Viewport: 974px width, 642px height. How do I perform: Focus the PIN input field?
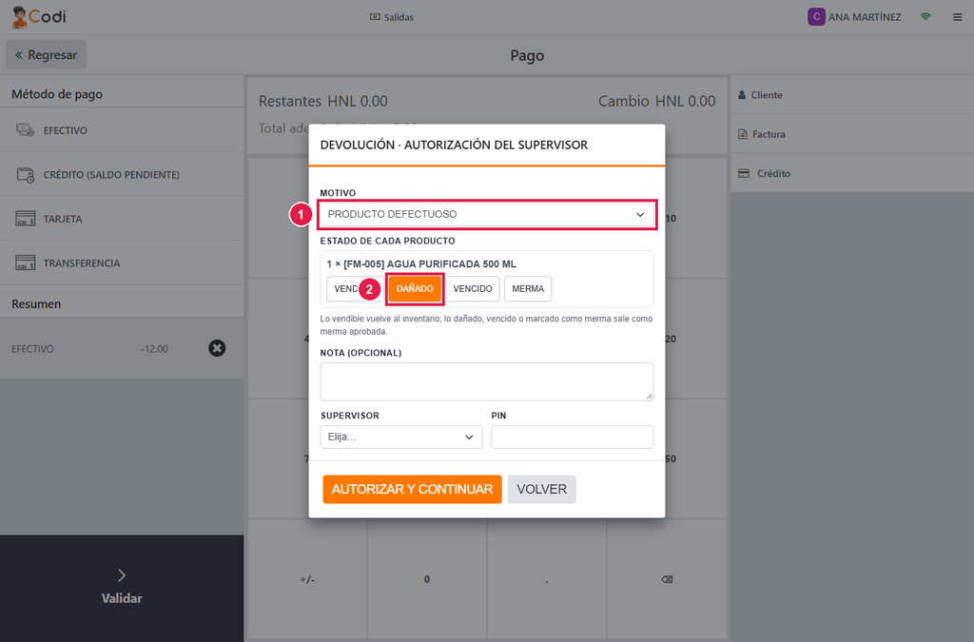click(572, 438)
